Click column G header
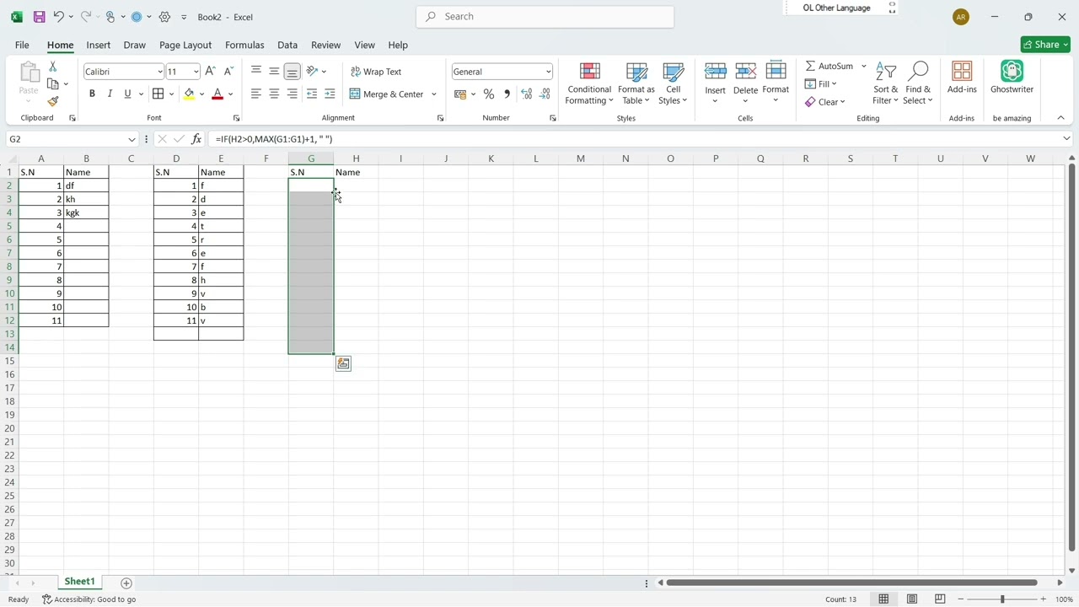 (x=311, y=158)
